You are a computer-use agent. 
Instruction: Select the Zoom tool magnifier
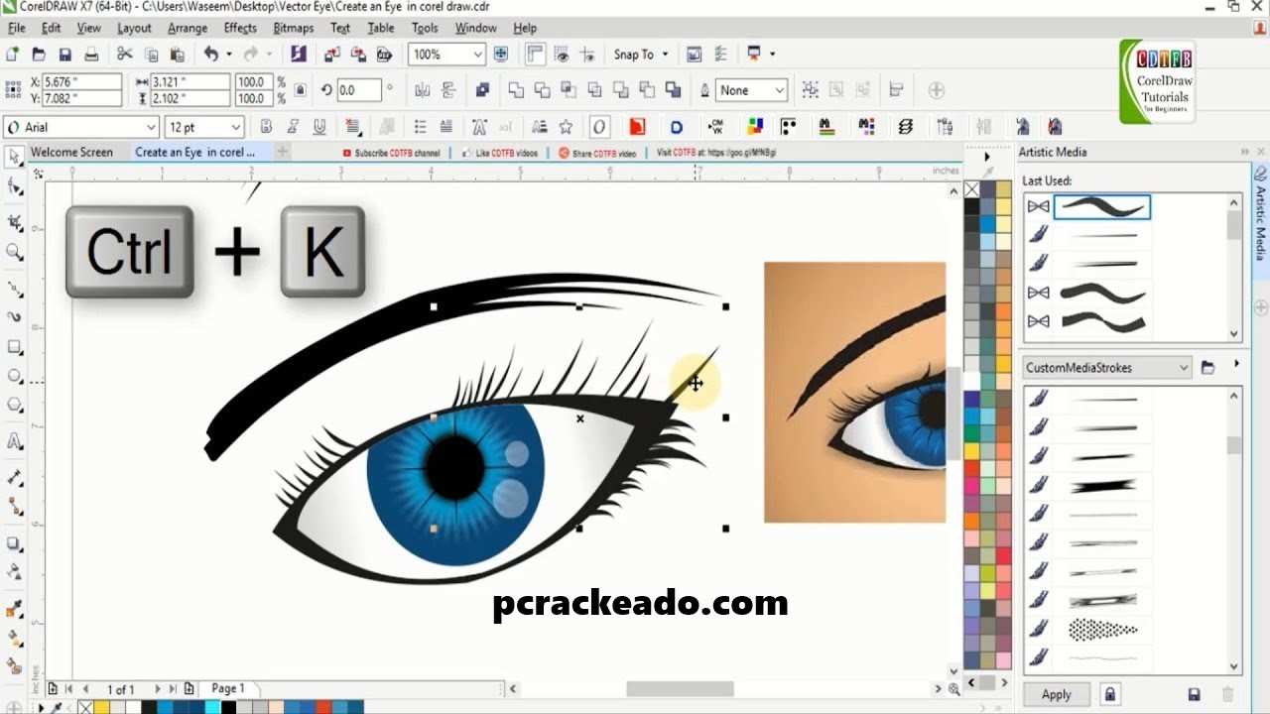[14, 252]
